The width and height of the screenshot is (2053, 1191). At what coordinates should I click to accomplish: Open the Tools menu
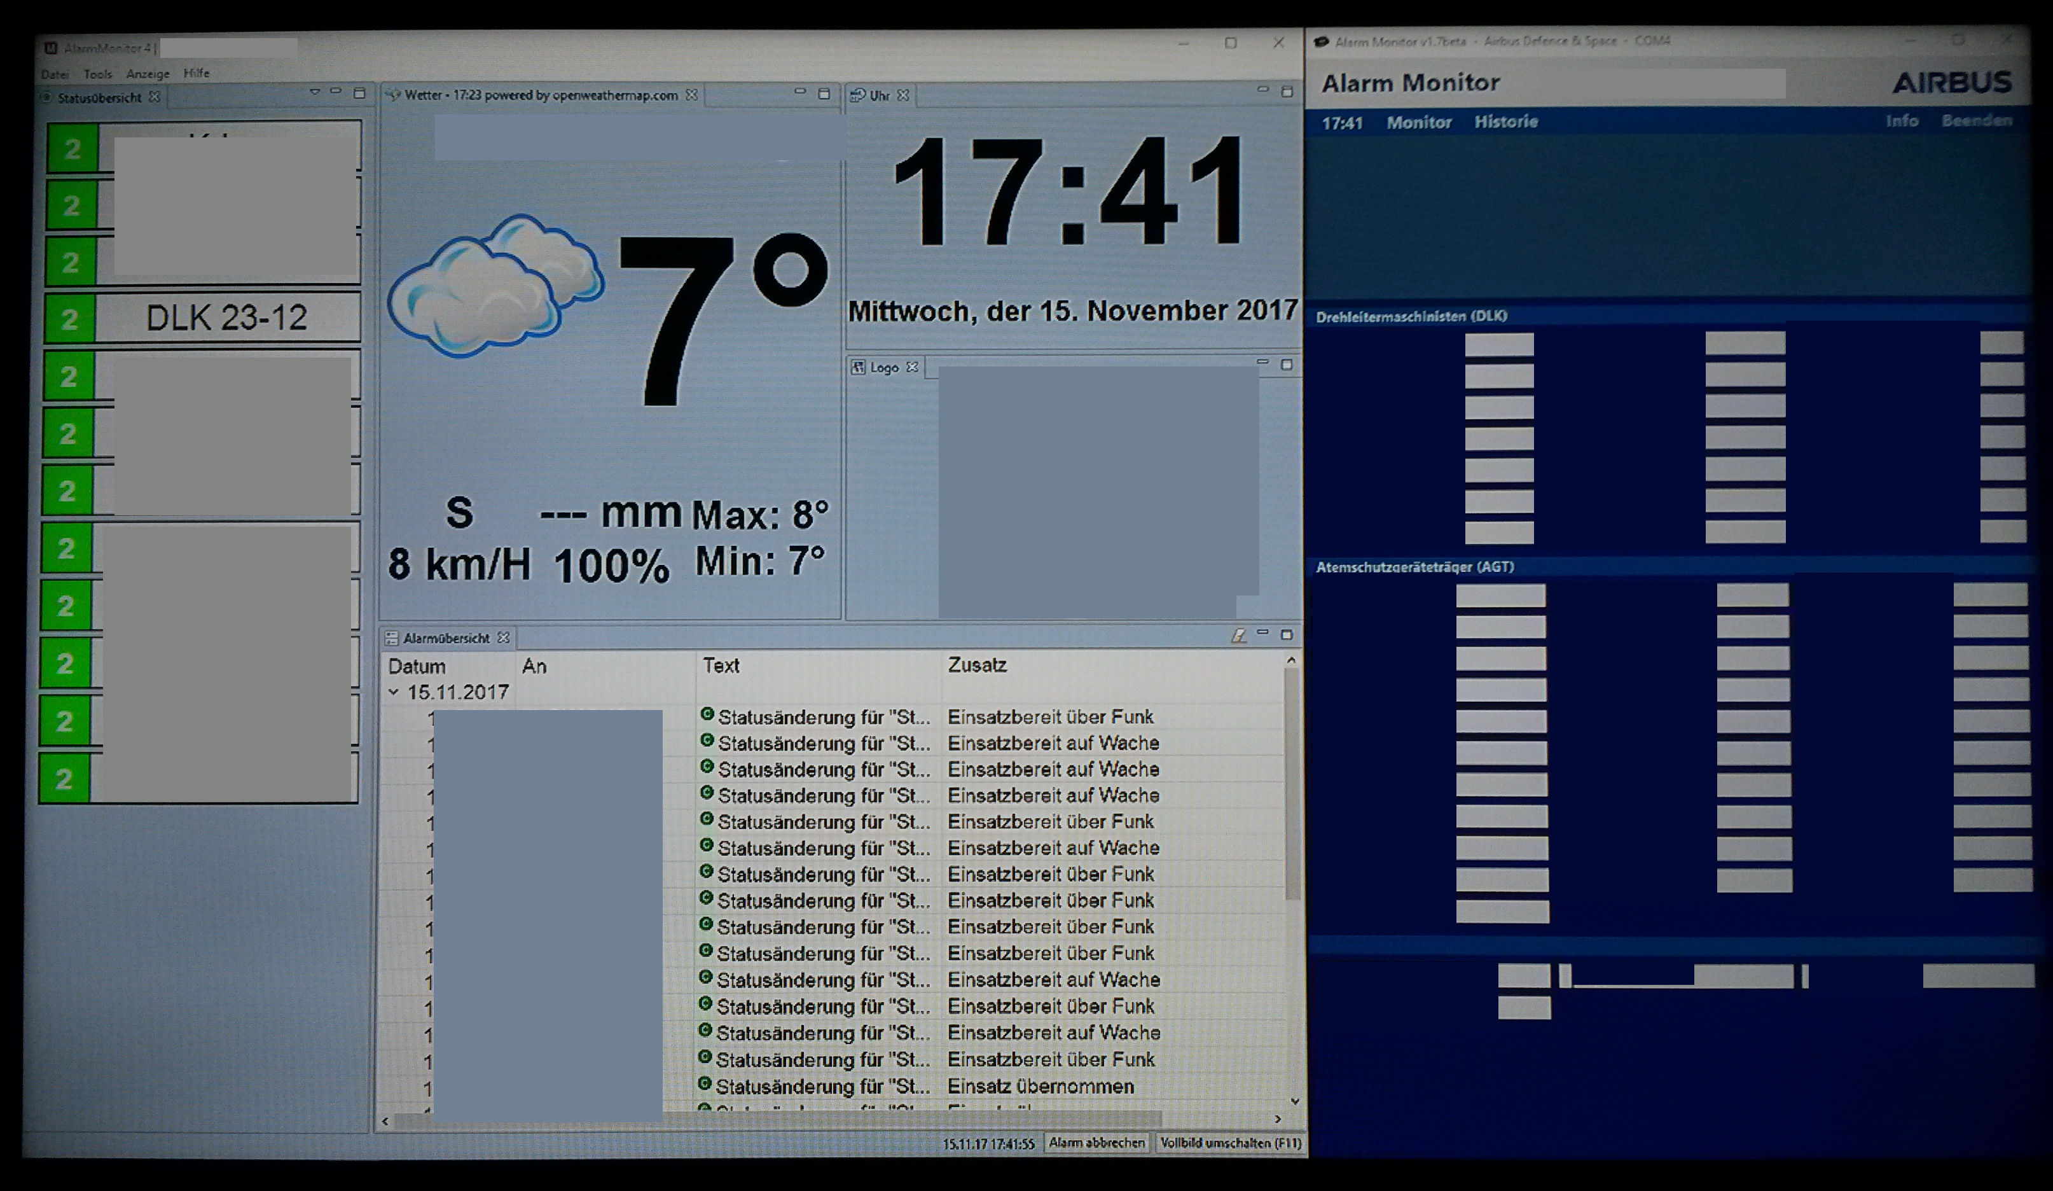pyautogui.click(x=98, y=74)
